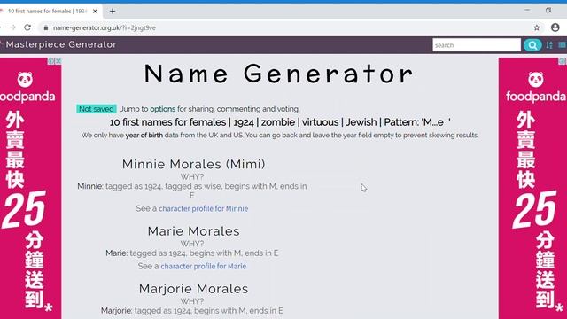Viewport: 567px width, 319px height.
Task: Close the left foodpanda ad
Action: pos(58,61)
